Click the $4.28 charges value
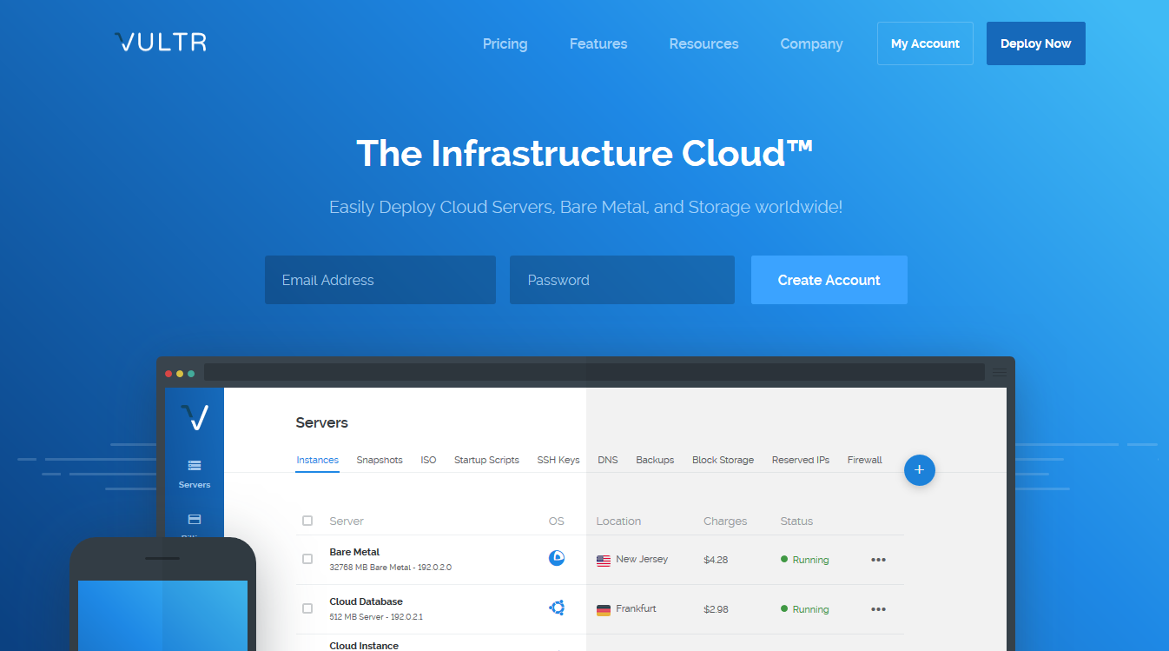The height and width of the screenshot is (651, 1169). [716, 560]
